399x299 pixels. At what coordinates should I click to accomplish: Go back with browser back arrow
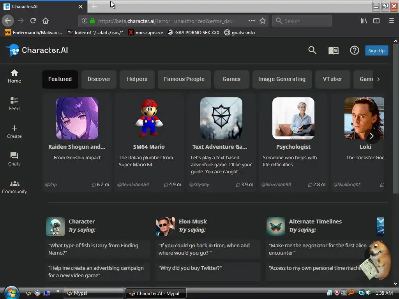tap(8, 21)
